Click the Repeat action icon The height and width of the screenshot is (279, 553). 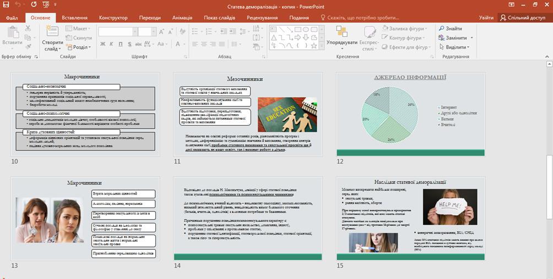34,5
